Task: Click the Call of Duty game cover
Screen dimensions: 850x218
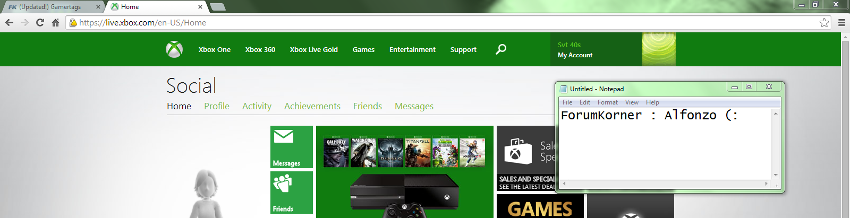Action: point(336,153)
